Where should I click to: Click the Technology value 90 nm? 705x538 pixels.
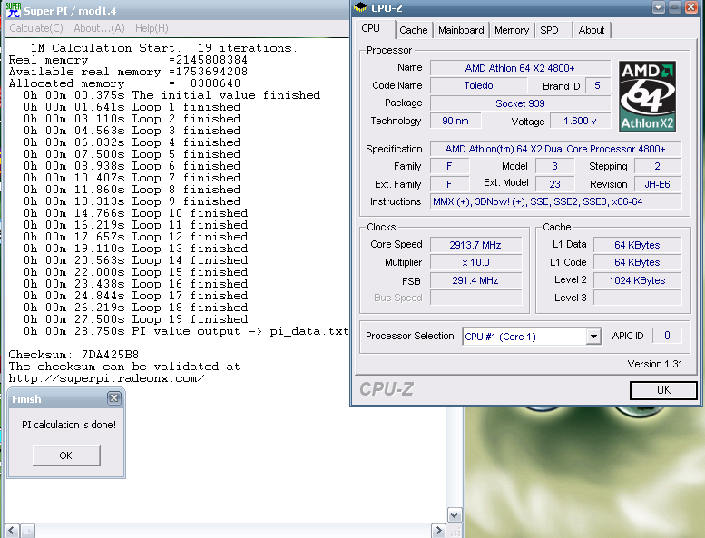[455, 121]
